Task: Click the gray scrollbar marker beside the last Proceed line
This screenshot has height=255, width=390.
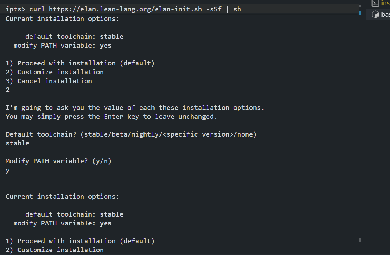Action: coord(360,240)
